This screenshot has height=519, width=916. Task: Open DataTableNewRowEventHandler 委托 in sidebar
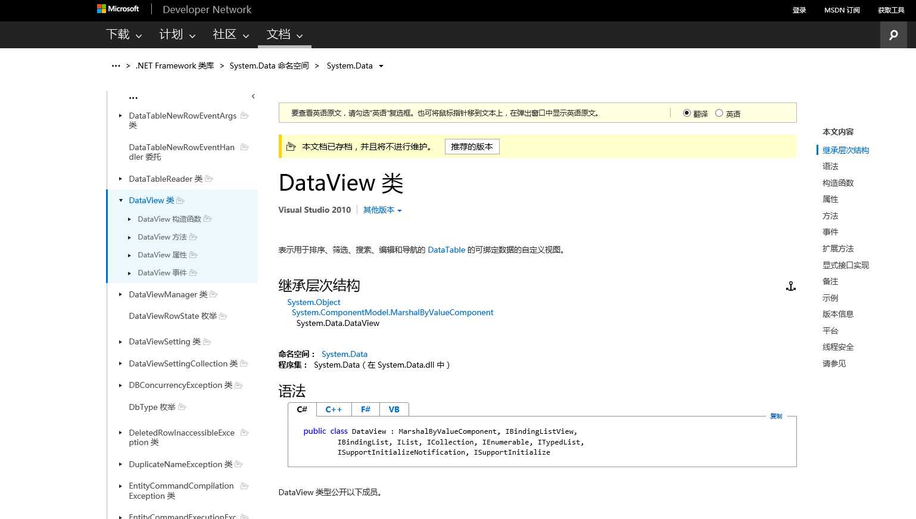coord(182,152)
